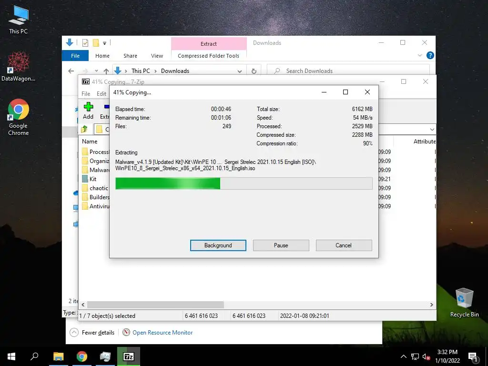Pause the extraction
Screen dimensions: 488x366
coord(281,245)
